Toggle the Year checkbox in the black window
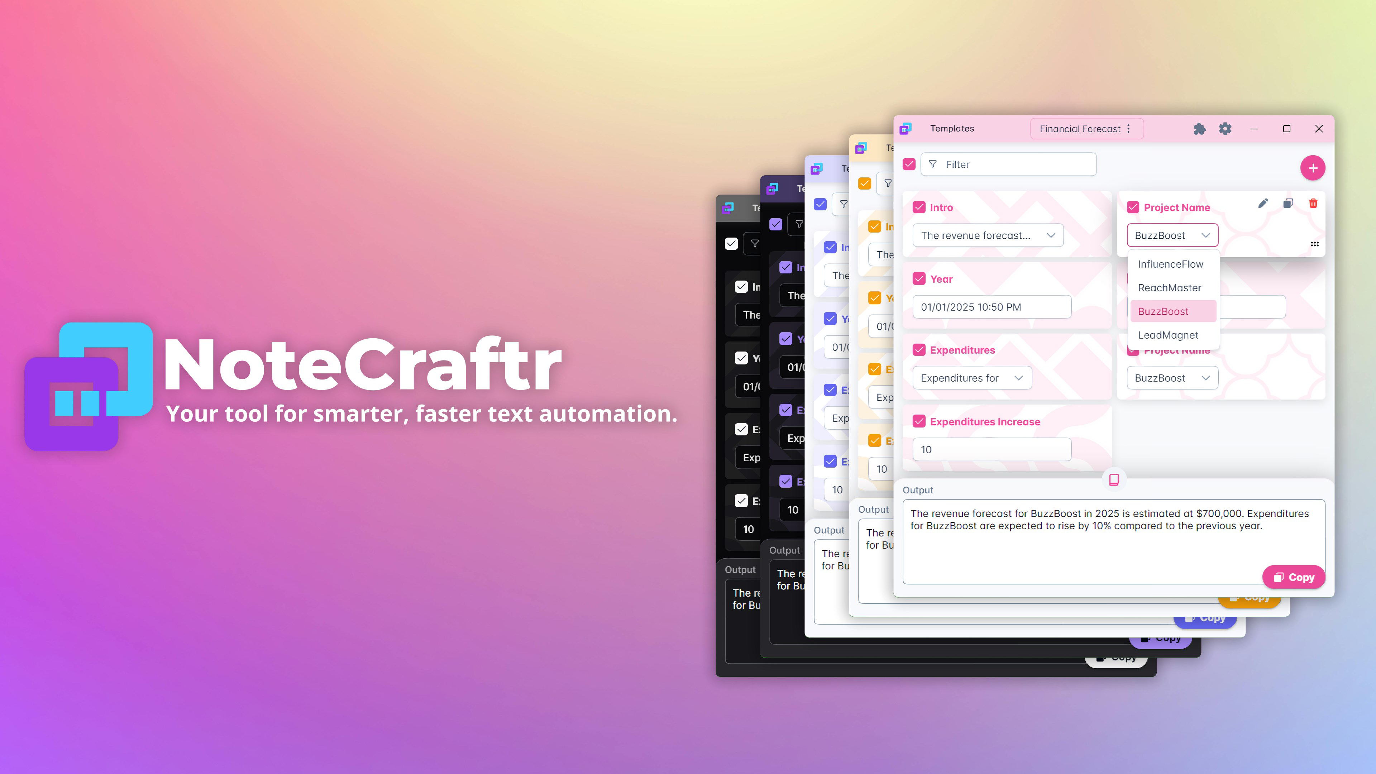 (741, 358)
